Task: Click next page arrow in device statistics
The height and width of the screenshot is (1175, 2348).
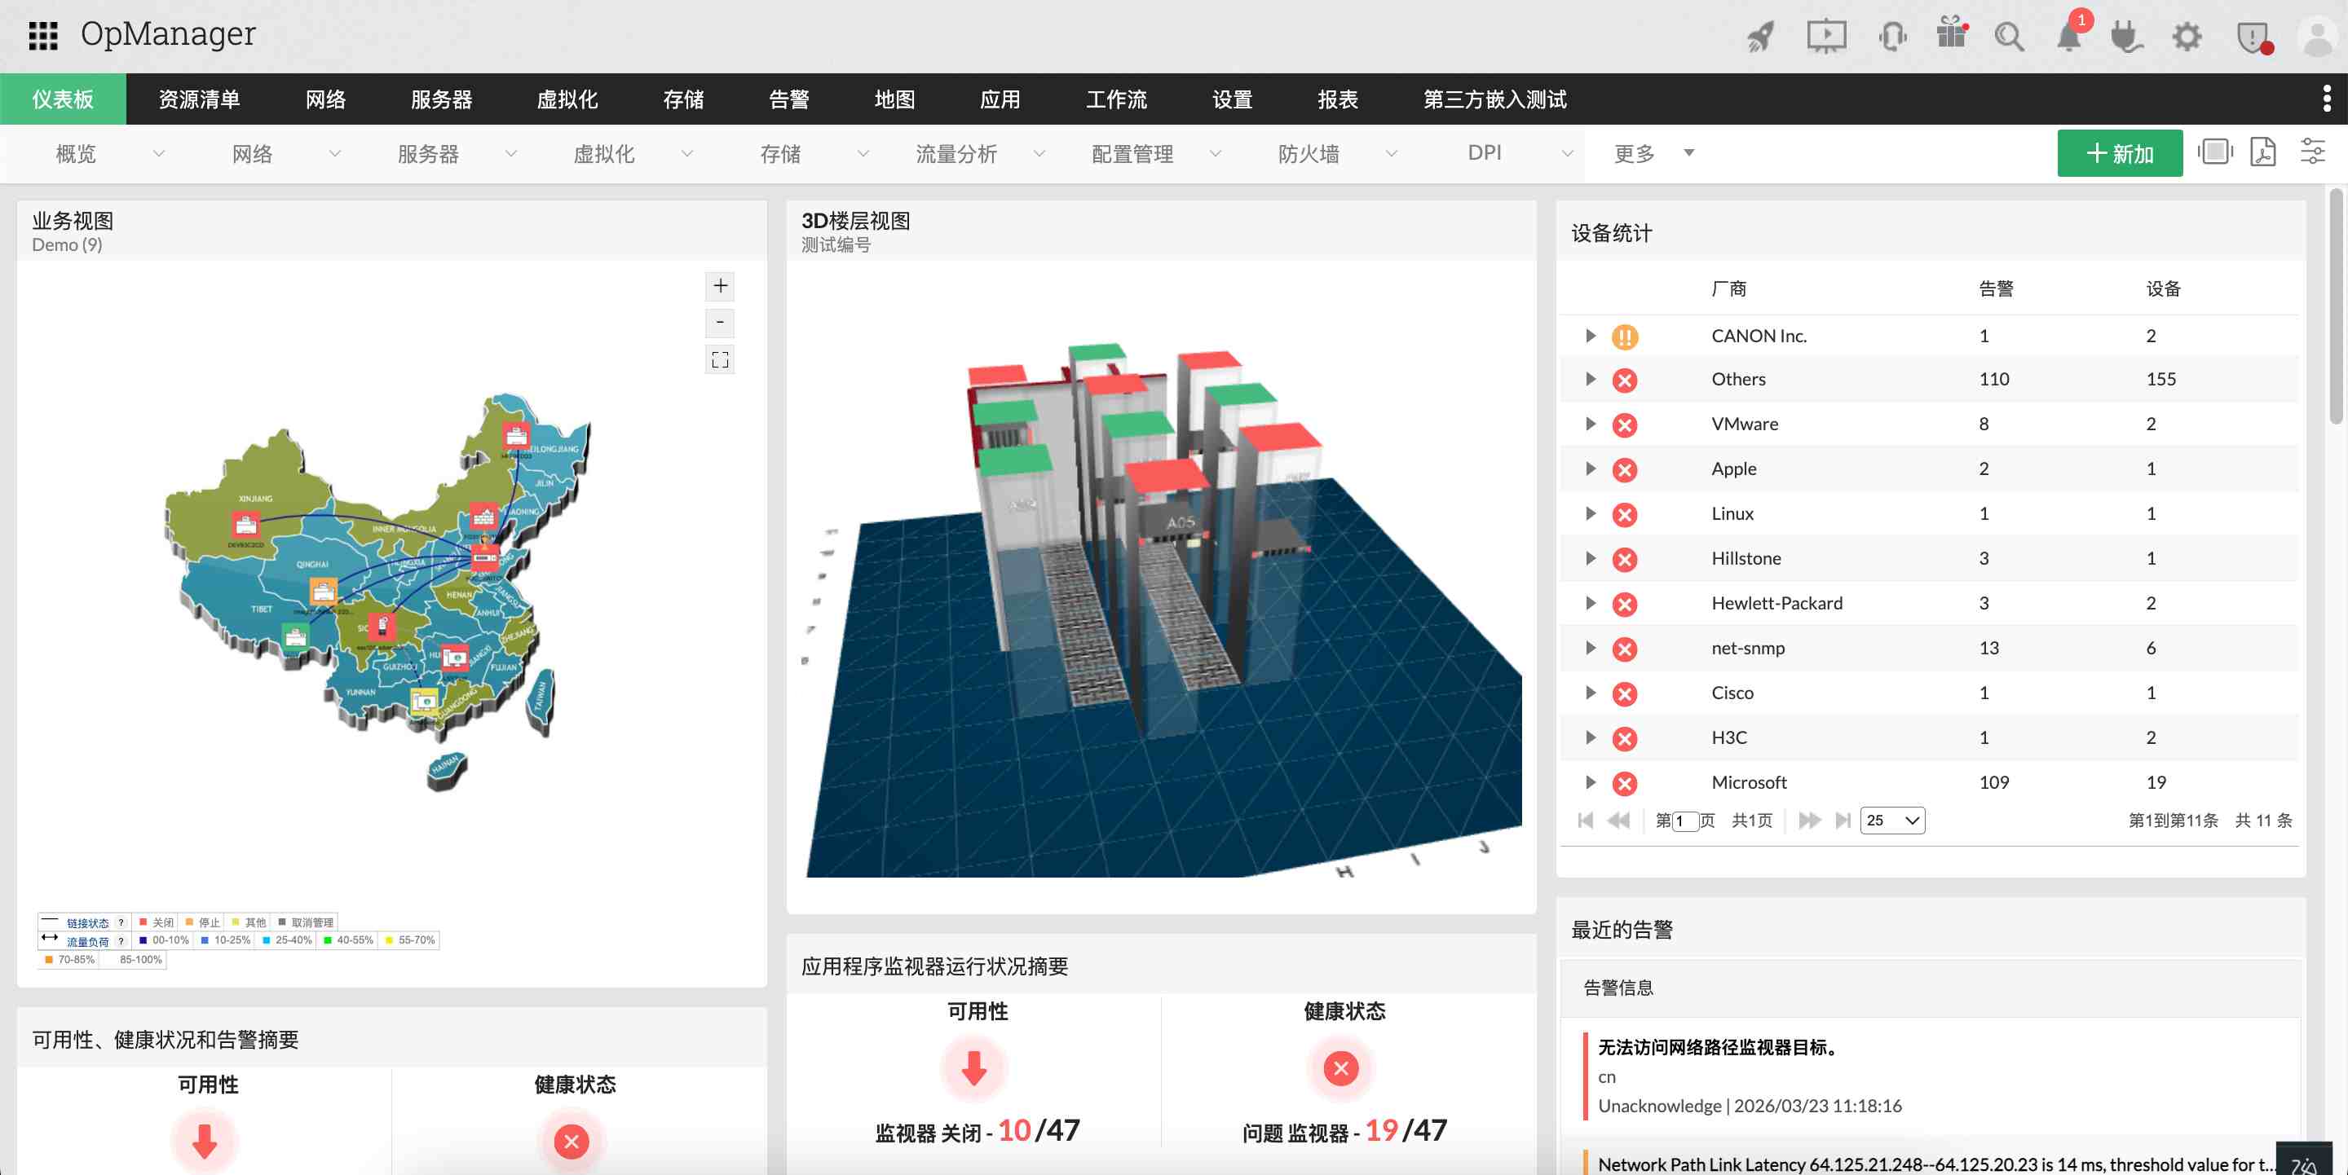Action: pos(1809,820)
